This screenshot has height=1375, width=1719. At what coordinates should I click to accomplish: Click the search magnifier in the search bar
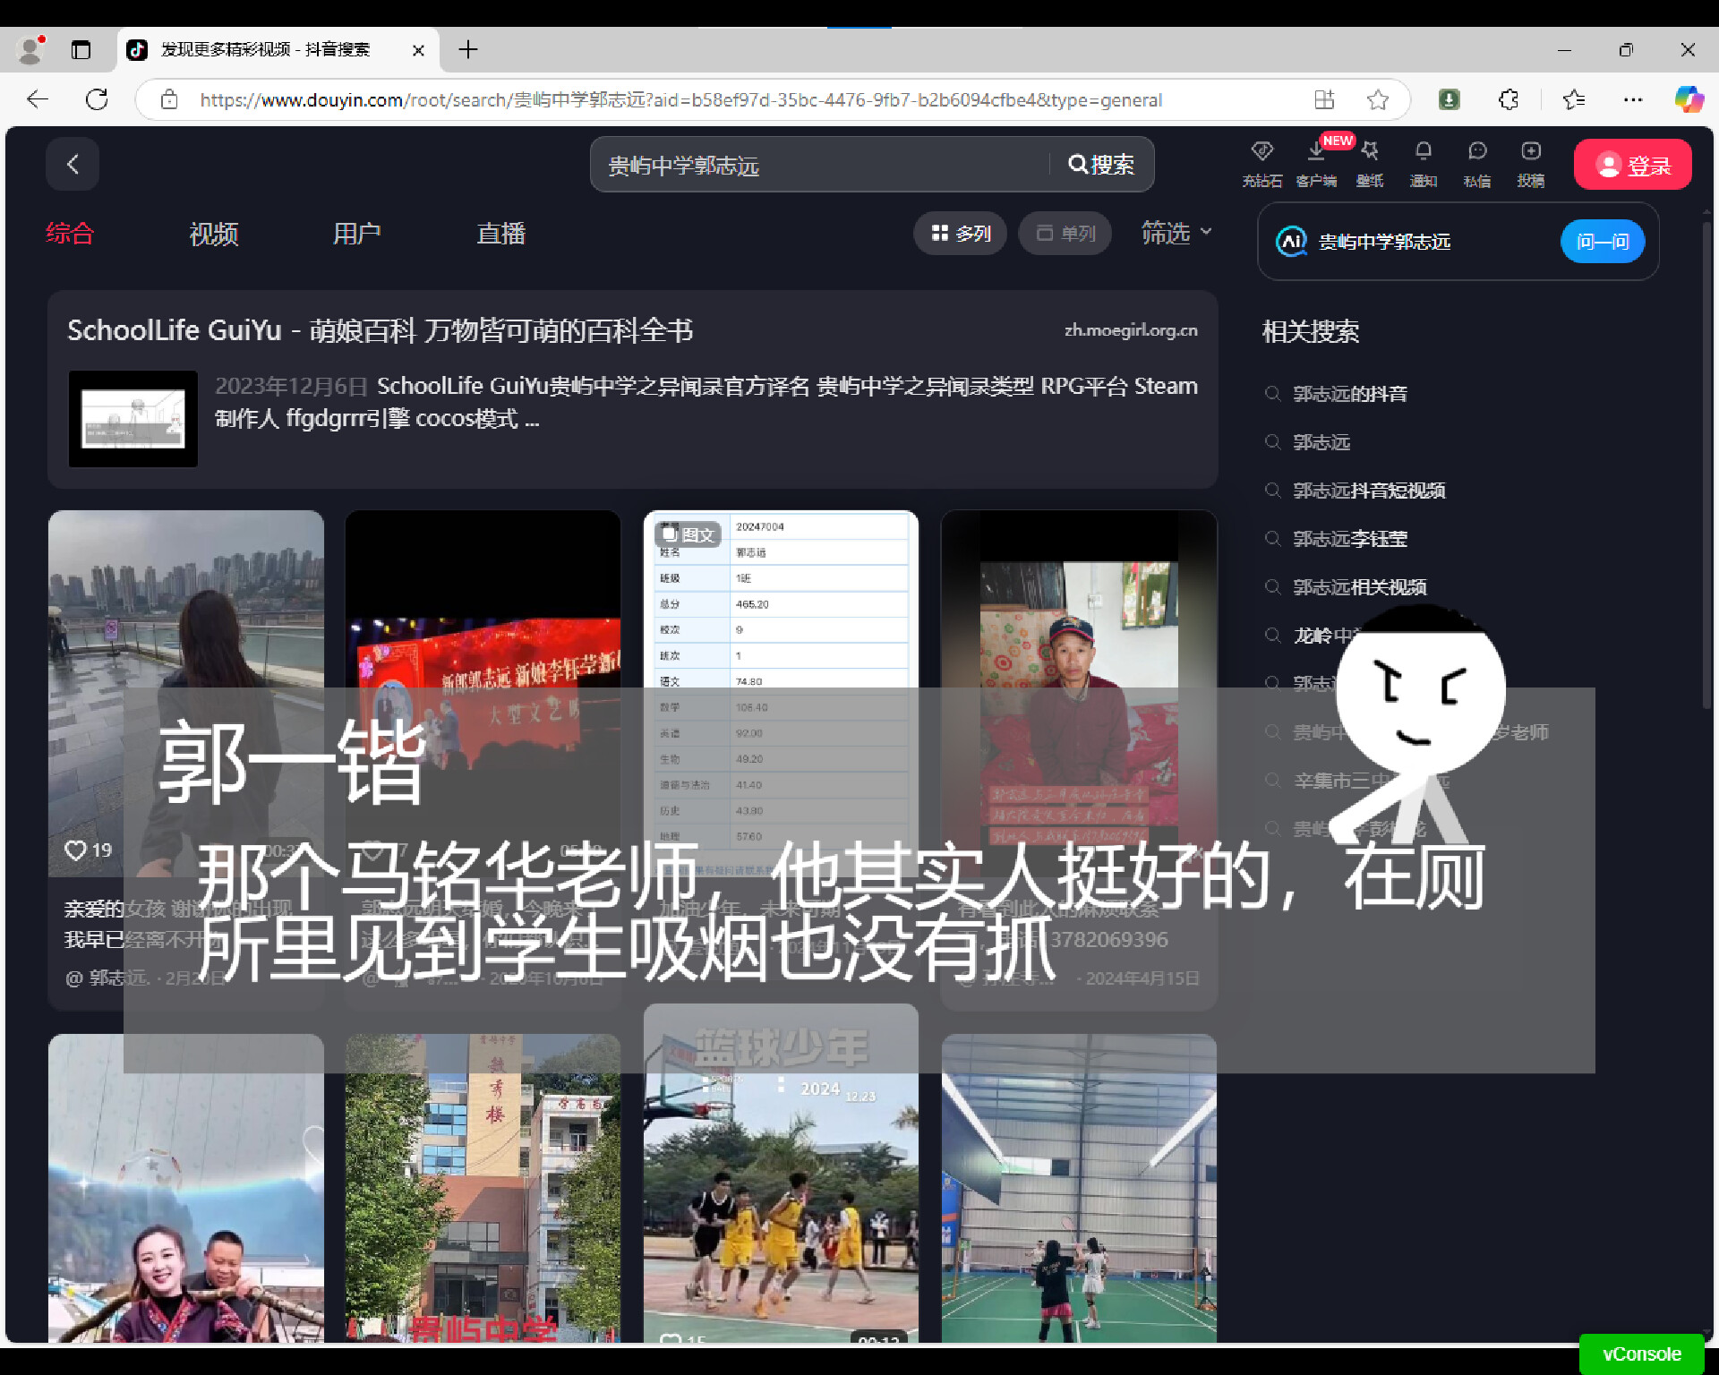[1078, 165]
